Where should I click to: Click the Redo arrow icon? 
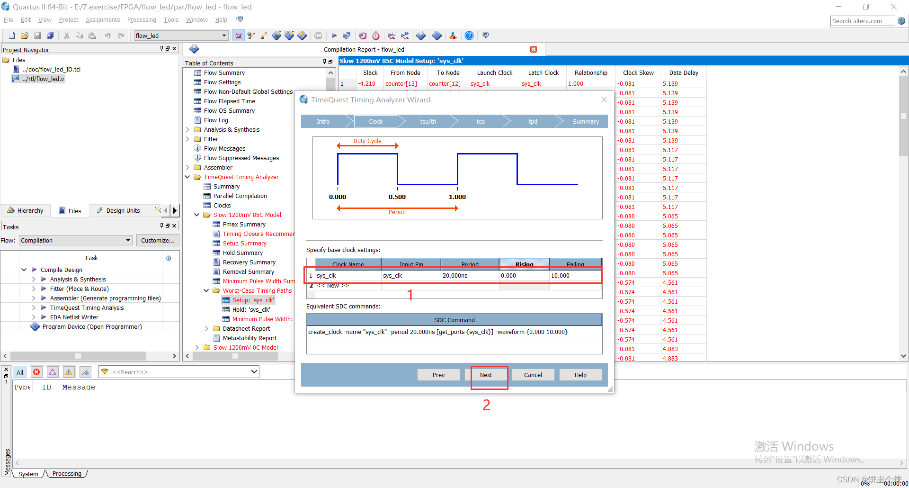(x=121, y=36)
